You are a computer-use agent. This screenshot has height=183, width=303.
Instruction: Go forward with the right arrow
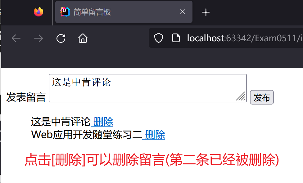[x=38, y=38]
